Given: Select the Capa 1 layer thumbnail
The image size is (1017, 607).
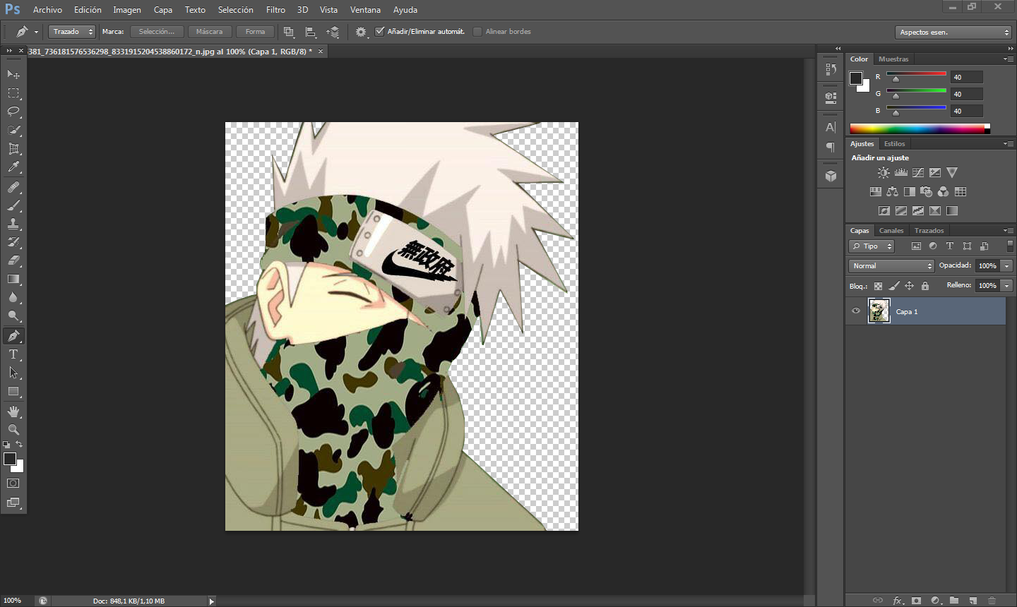Looking at the screenshot, I should (879, 311).
